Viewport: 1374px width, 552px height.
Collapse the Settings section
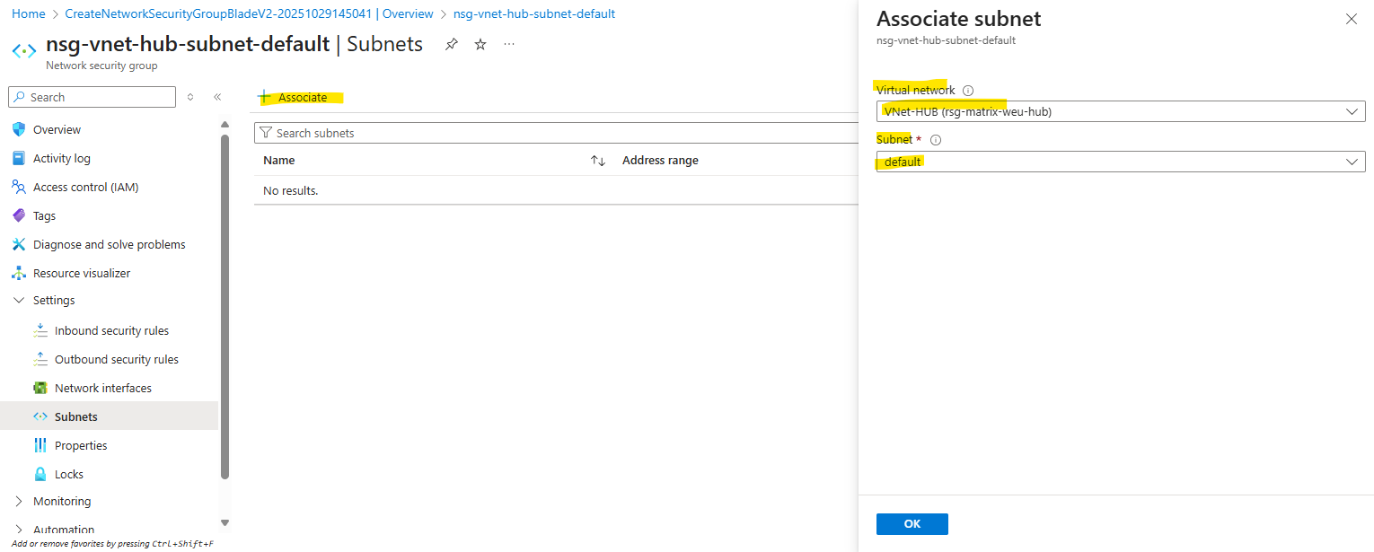pyautogui.click(x=19, y=301)
